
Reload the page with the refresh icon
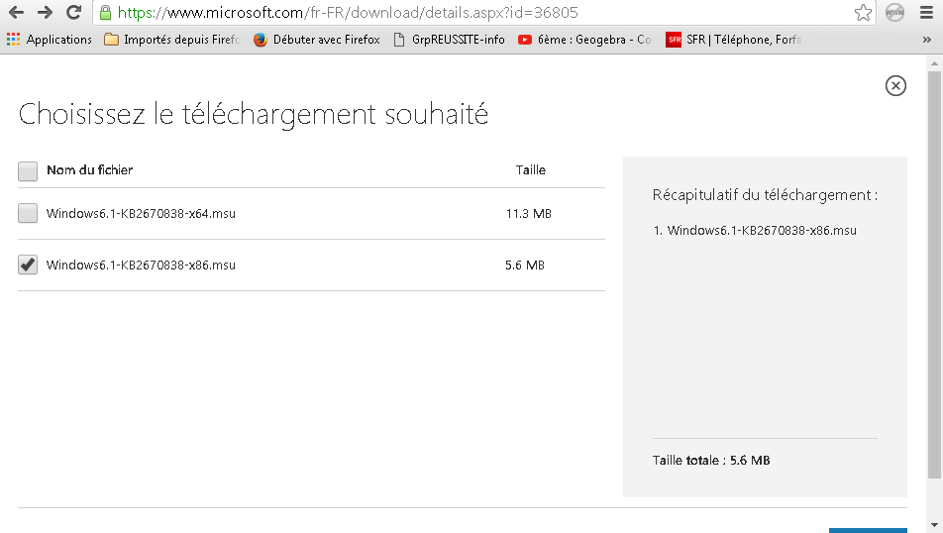coord(73,13)
